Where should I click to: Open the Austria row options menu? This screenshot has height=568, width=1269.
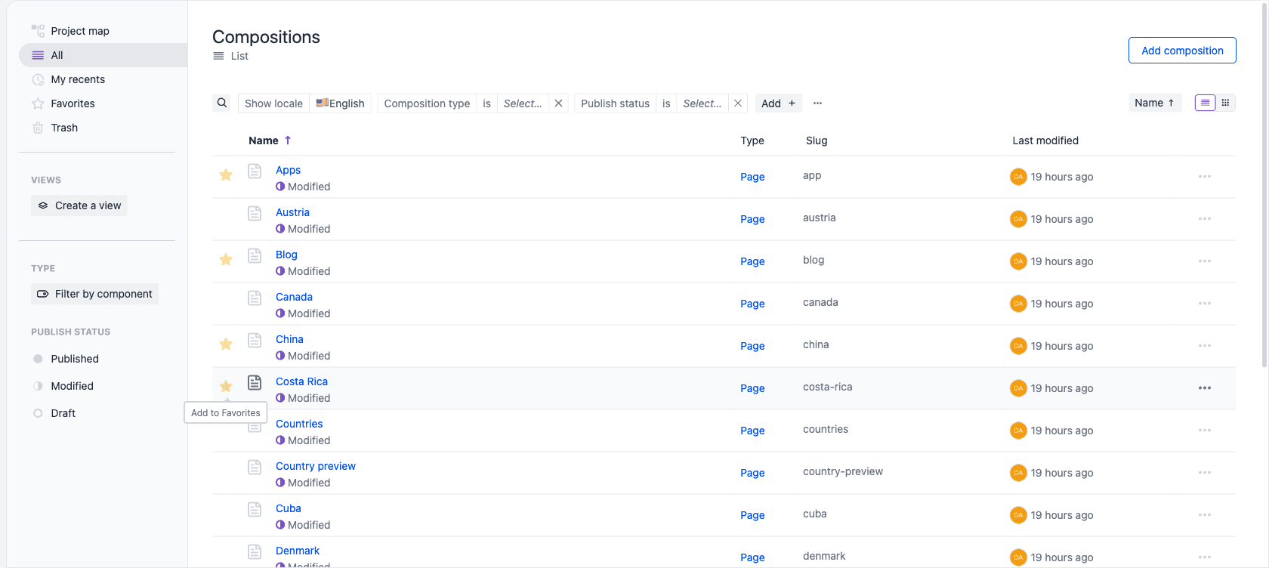[1205, 219]
